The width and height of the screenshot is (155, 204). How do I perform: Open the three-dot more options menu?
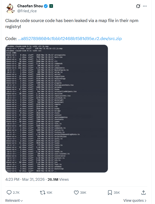tap(145, 6)
